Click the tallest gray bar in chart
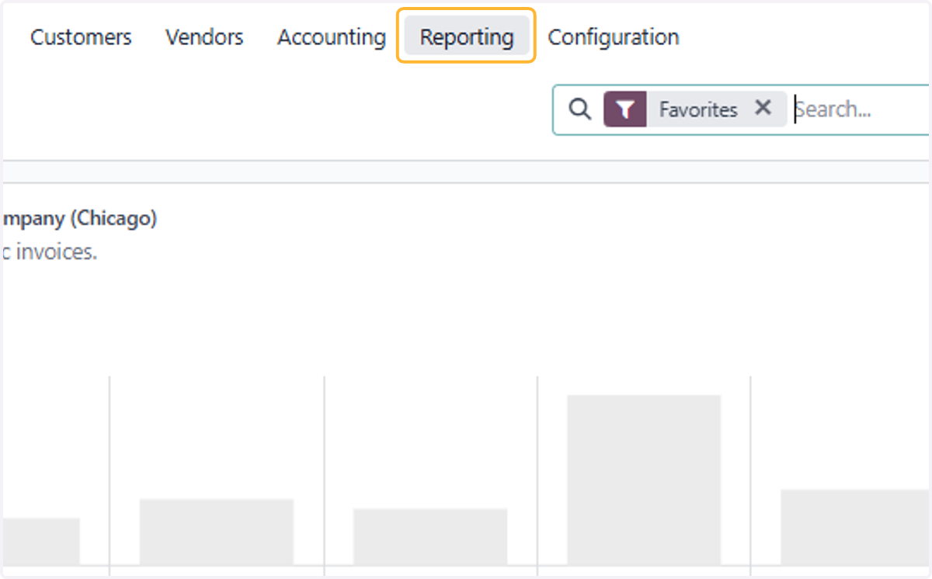932x579 pixels. [x=644, y=480]
